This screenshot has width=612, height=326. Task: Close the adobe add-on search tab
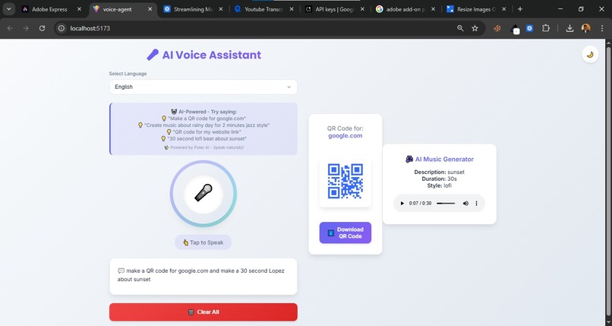[434, 9]
